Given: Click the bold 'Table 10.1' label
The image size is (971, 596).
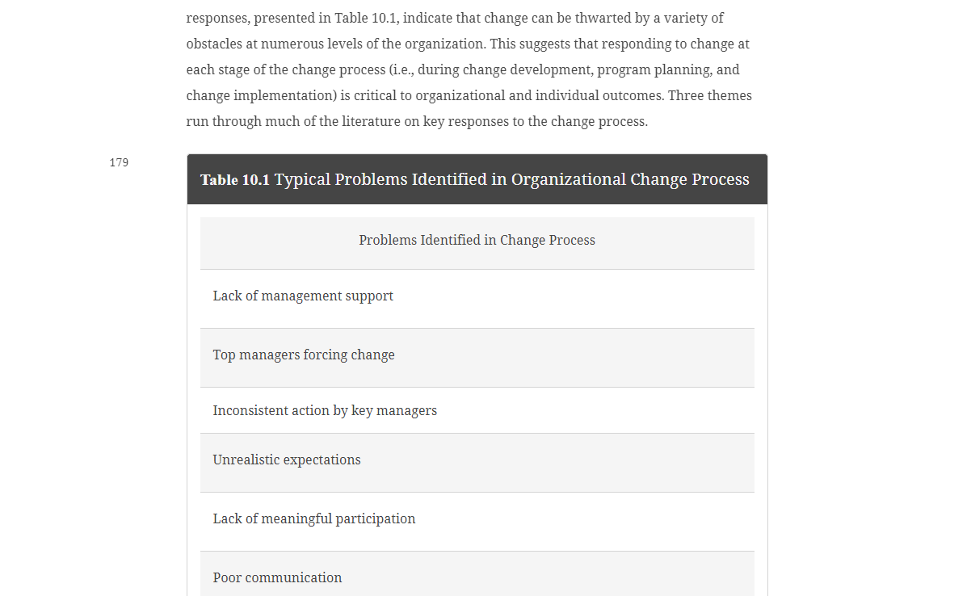Looking at the screenshot, I should (x=235, y=180).
